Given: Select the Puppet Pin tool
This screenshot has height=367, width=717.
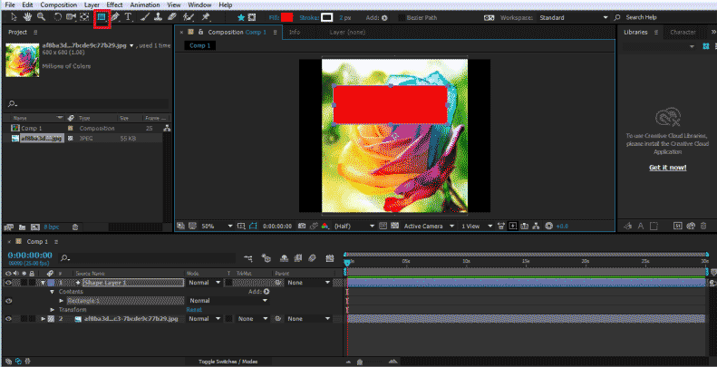Looking at the screenshot, I should click(206, 17).
